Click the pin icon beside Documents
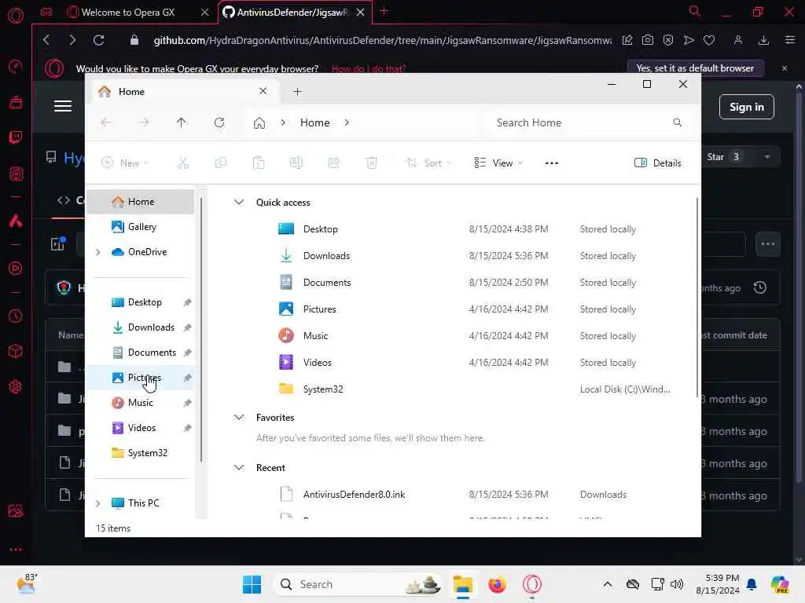The width and height of the screenshot is (805, 603). point(187,353)
